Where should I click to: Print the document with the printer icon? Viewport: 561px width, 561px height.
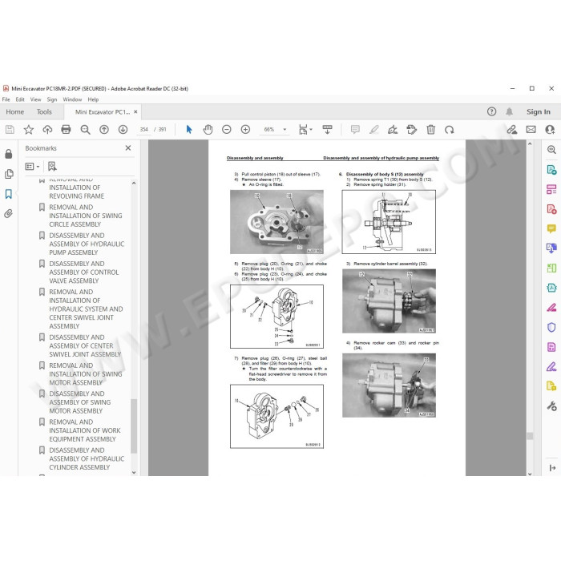point(66,130)
